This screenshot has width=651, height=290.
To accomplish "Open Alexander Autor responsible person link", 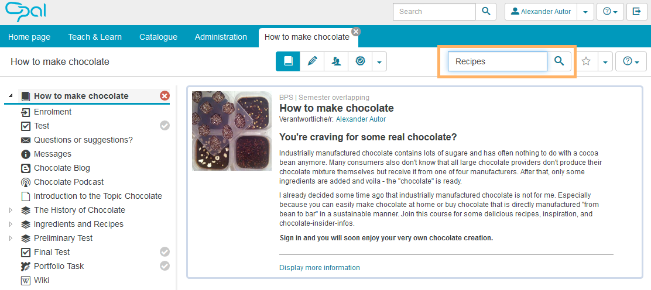I will click(x=361, y=119).
